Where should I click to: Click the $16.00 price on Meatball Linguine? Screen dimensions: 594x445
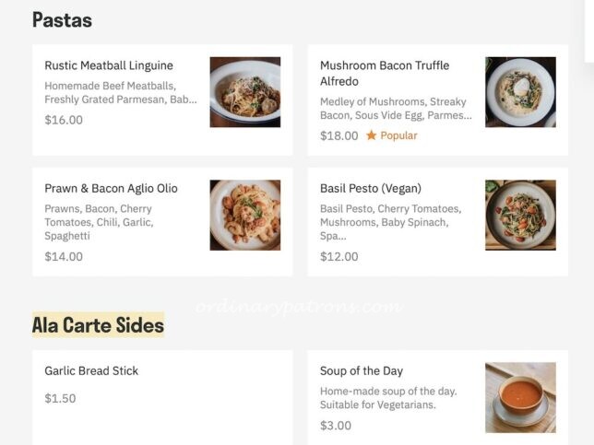64,120
